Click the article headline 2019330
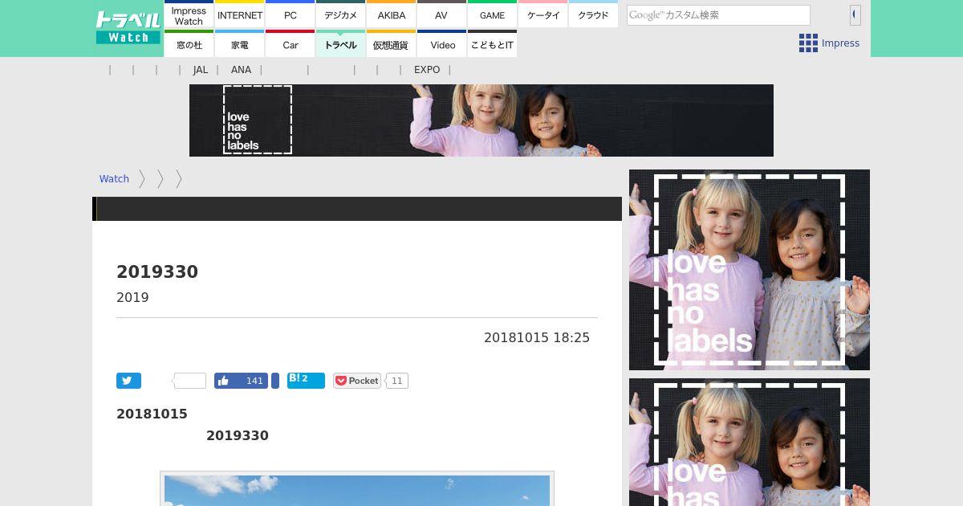 (157, 272)
